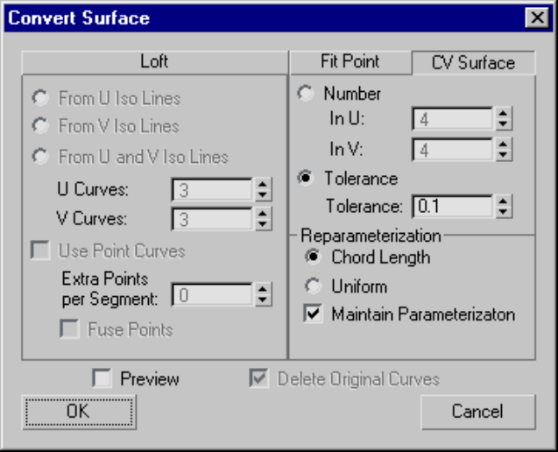The width and height of the screenshot is (558, 452).
Task: Select the Number radio button
Action: point(306,93)
